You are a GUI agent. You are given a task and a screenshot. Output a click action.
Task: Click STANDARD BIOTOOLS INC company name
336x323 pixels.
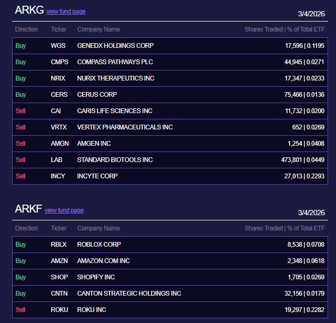tap(115, 160)
